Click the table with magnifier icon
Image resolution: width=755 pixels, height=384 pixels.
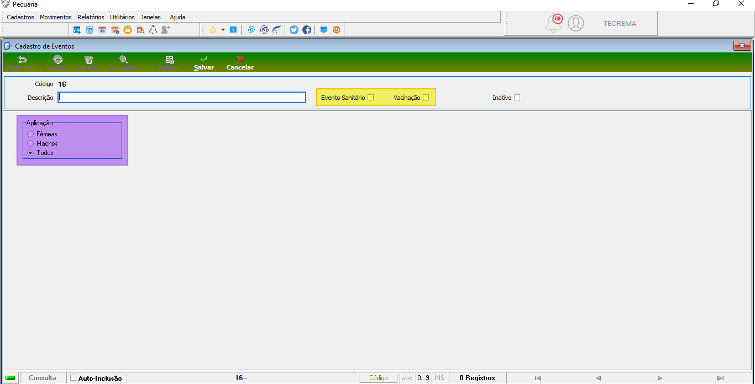pos(140,30)
